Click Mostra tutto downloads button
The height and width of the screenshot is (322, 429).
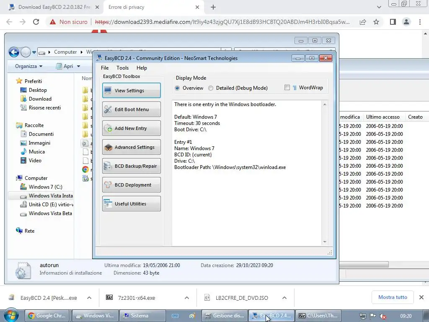click(393, 297)
